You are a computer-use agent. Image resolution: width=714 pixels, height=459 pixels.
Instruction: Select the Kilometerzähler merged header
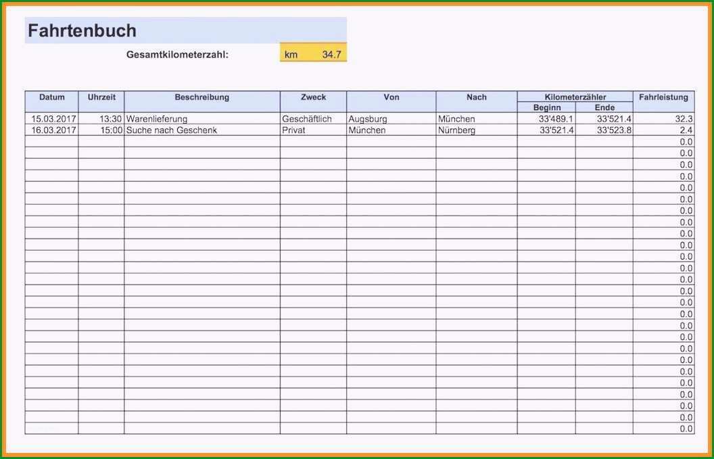tap(575, 97)
